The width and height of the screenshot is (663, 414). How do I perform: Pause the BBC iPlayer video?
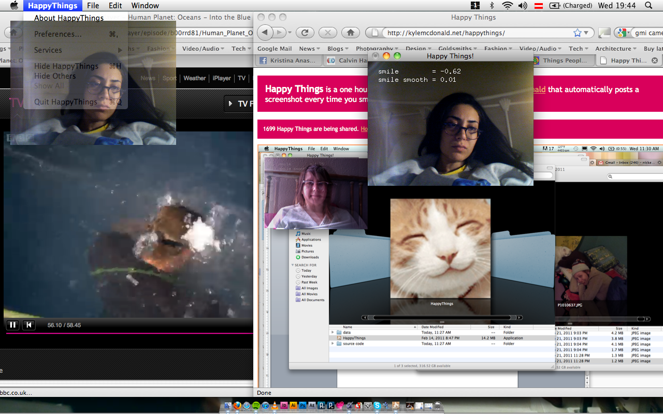[x=12, y=325]
